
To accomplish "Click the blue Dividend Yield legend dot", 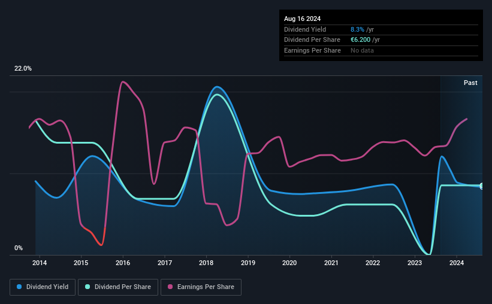I will (x=19, y=287).
